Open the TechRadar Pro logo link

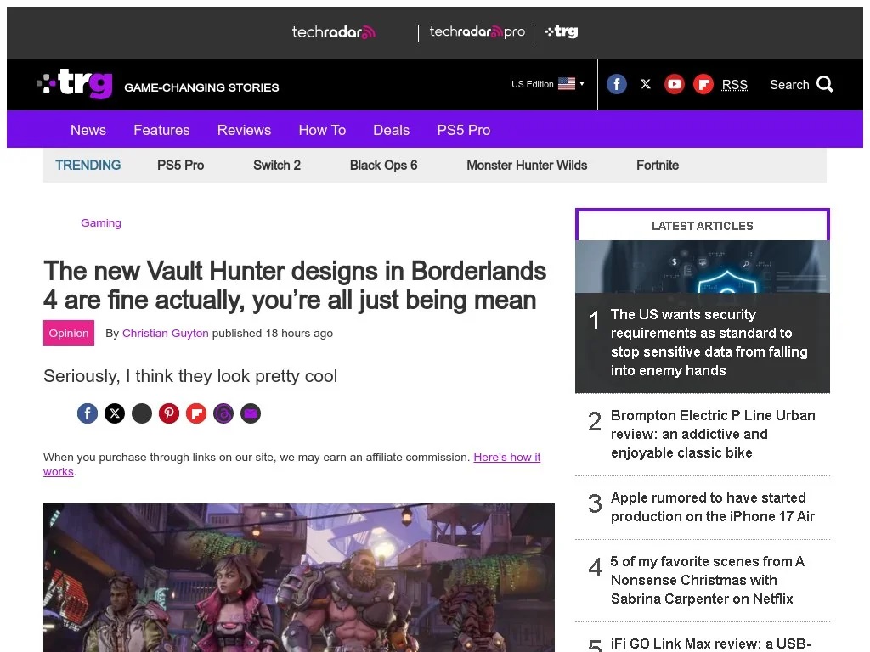pyautogui.click(x=477, y=32)
